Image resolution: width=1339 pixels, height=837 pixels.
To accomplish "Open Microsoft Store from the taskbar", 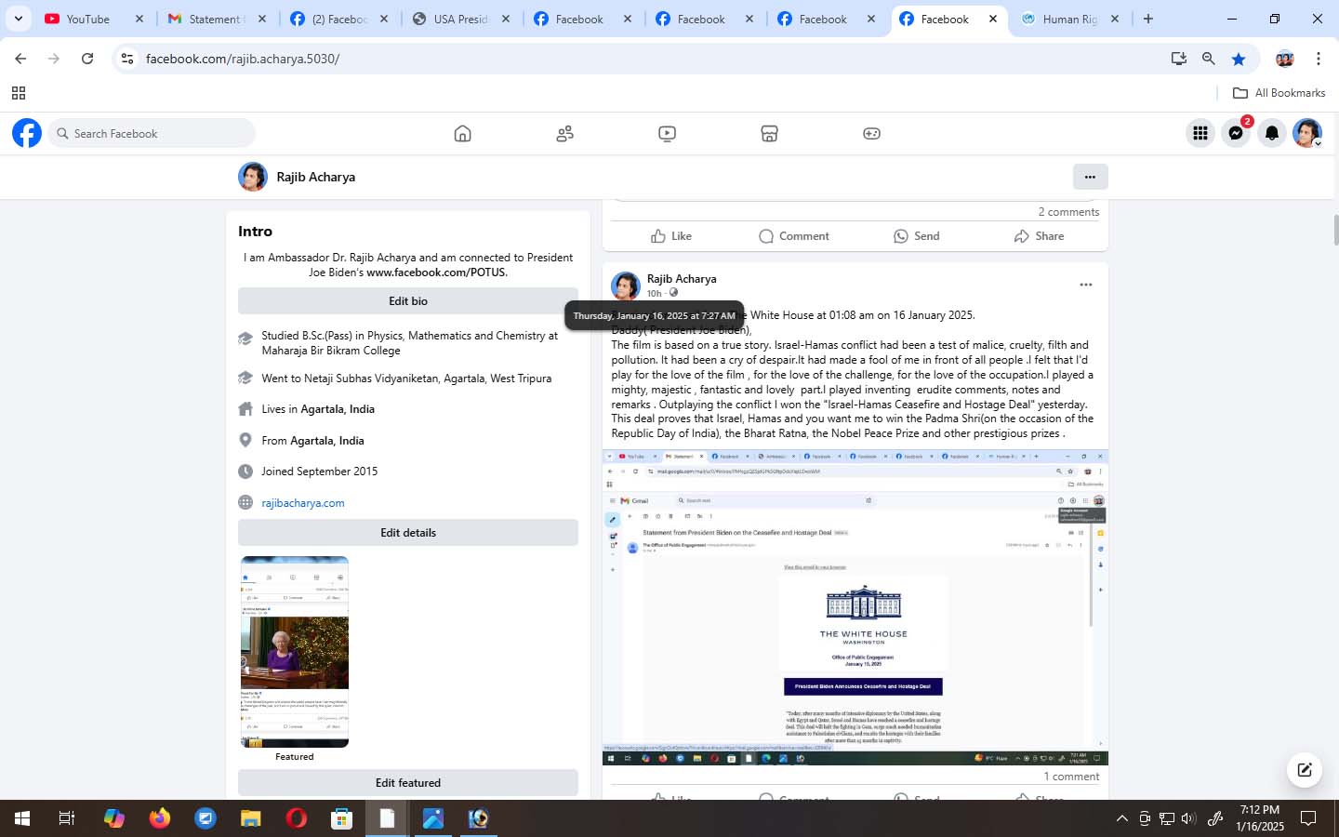I will click(342, 818).
